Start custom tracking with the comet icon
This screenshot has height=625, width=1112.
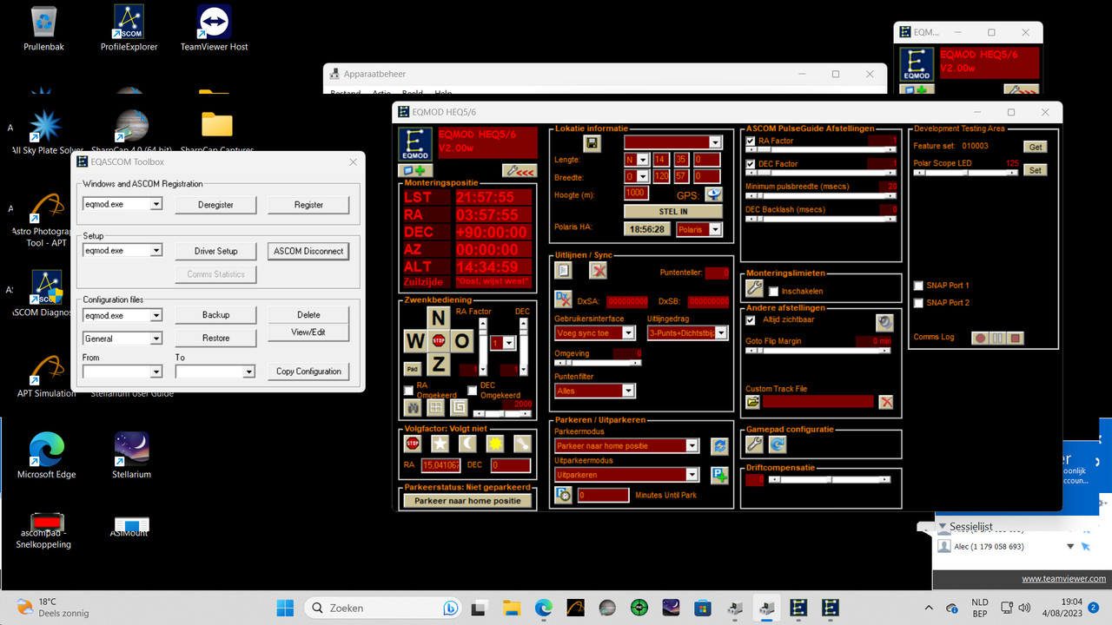tap(522, 444)
